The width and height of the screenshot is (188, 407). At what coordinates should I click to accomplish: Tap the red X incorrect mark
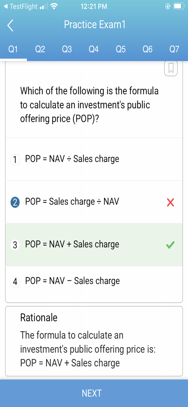(170, 202)
